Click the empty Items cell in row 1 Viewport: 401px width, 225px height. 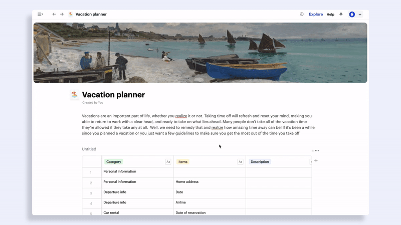tap(210, 172)
